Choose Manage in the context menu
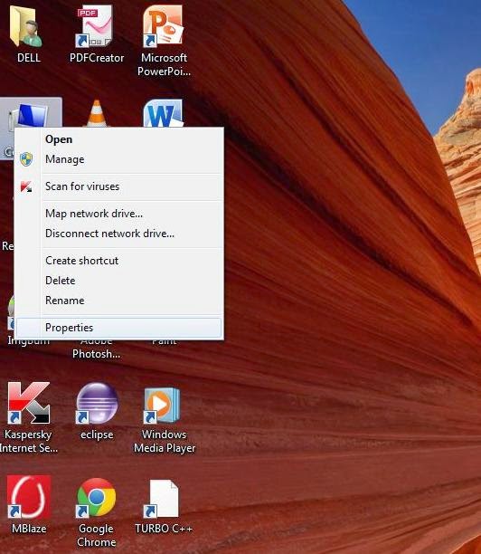The height and width of the screenshot is (554, 481). [118, 159]
